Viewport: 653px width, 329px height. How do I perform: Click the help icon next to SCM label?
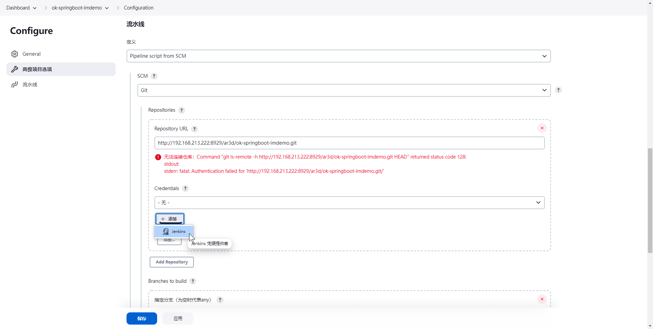click(x=154, y=76)
